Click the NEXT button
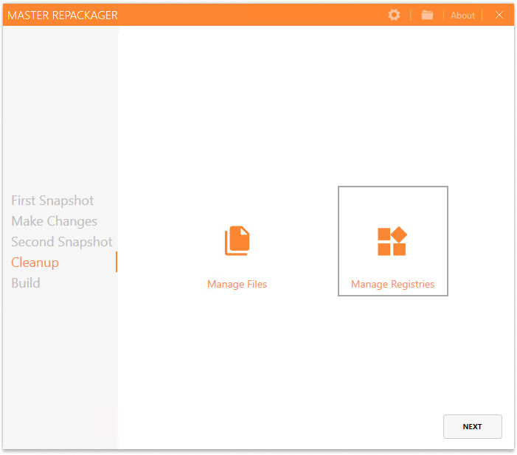The height and width of the screenshot is (455, 517). coord(472,426)
